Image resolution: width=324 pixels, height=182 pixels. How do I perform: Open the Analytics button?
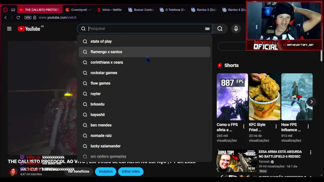(106, 171)
